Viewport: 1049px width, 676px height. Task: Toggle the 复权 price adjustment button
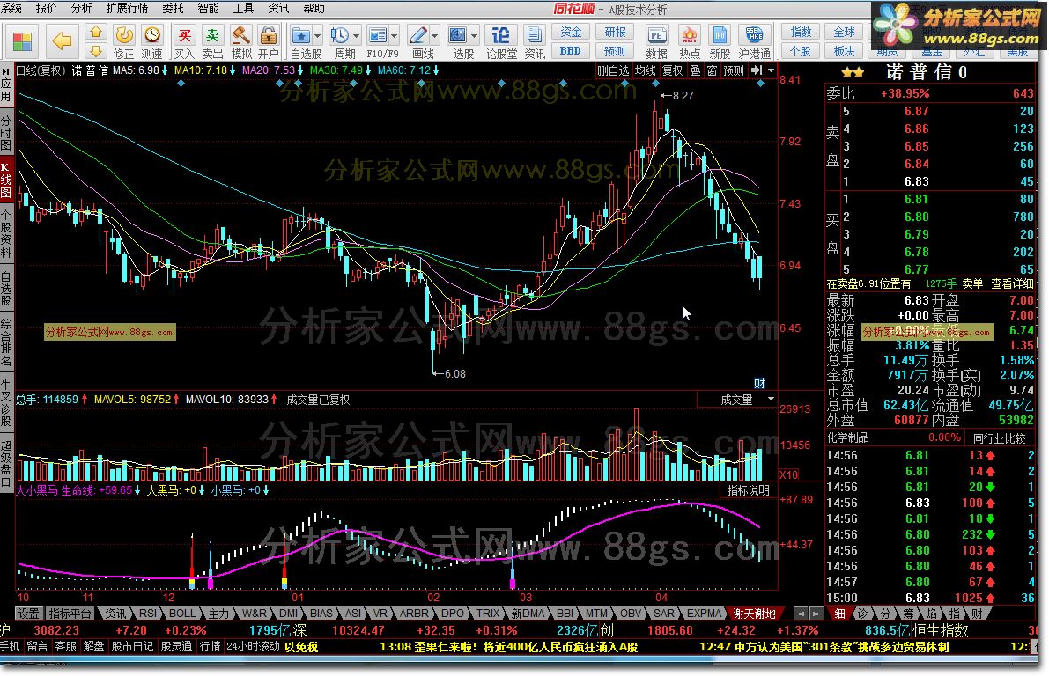672,70
